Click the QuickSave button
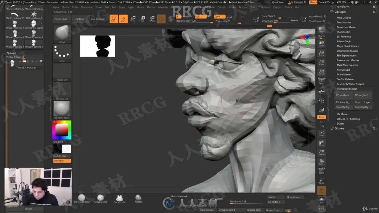379x213 pixels. (278, 2)
